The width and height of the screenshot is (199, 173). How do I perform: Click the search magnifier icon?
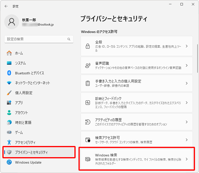coord(69,39)
